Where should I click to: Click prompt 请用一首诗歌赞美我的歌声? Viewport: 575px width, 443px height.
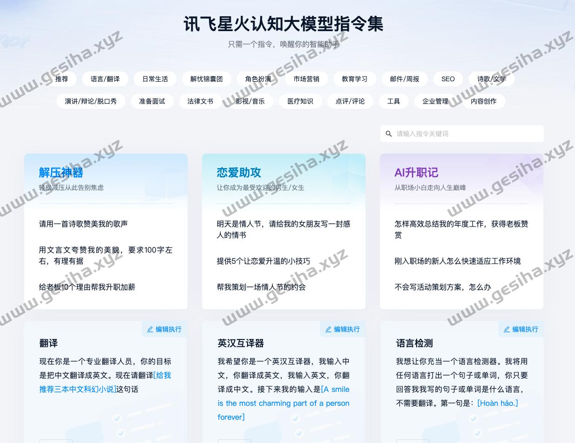[83, 224]
